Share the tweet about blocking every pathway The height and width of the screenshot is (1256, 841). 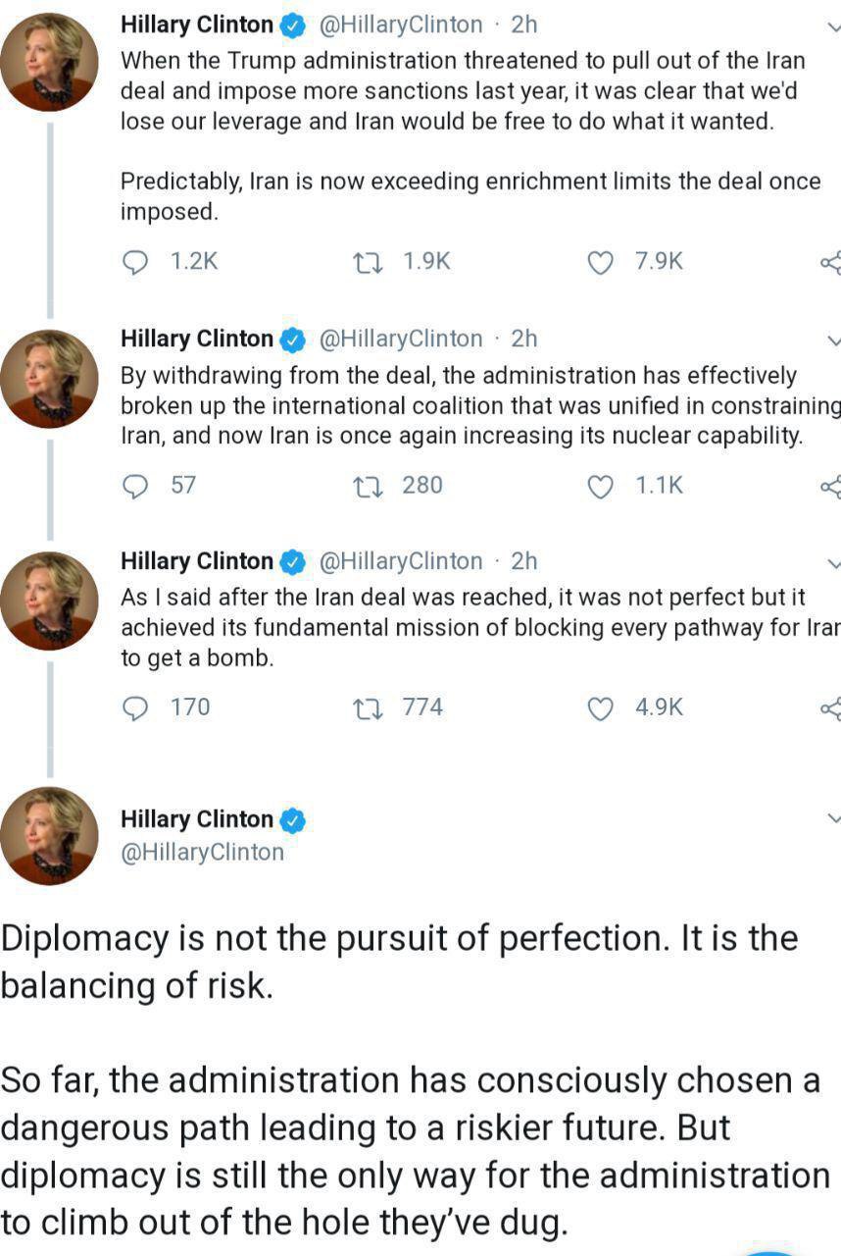(831, 707)
